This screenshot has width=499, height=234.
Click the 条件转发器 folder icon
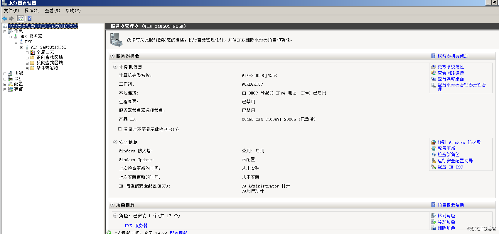(x=33, y=68)
